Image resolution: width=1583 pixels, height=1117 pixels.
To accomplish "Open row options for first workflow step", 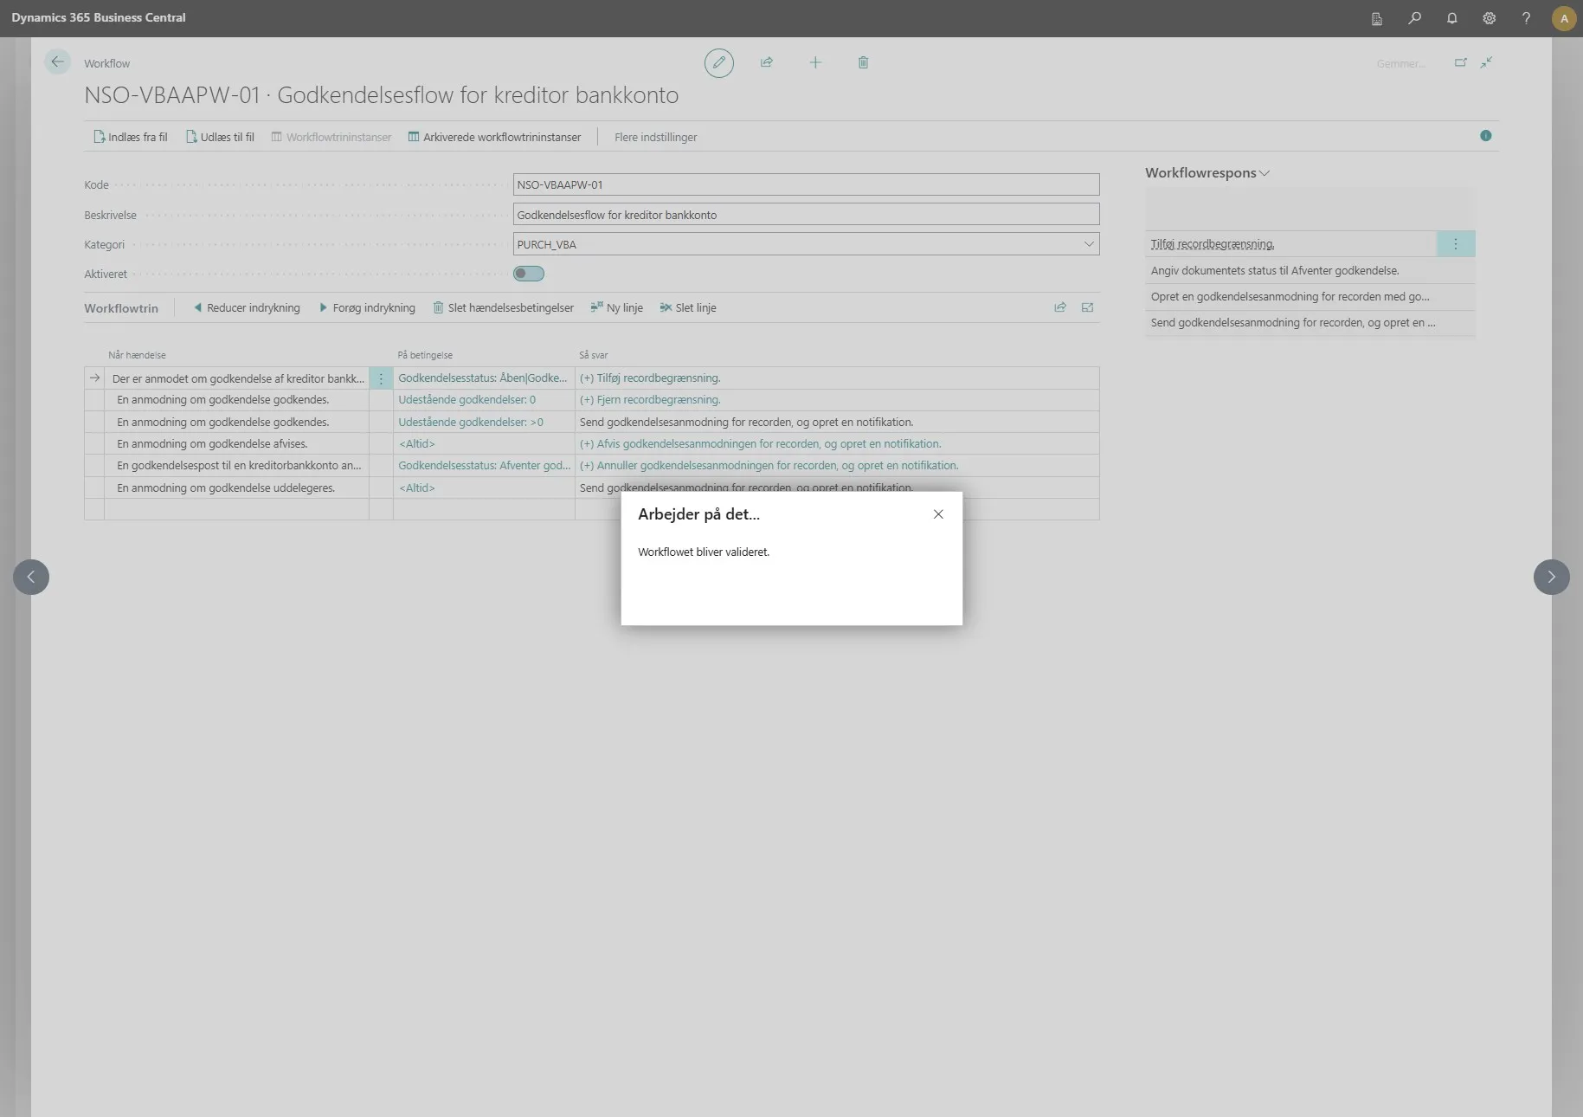I will (381, 378).
